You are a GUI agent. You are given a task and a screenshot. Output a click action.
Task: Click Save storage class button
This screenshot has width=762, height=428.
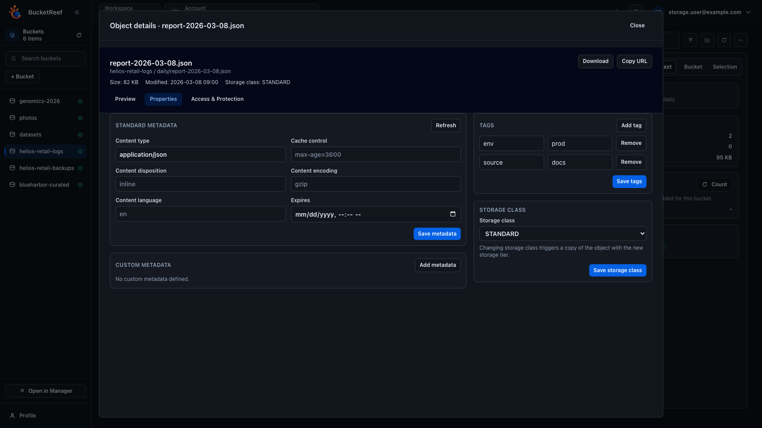pos(617,270)
